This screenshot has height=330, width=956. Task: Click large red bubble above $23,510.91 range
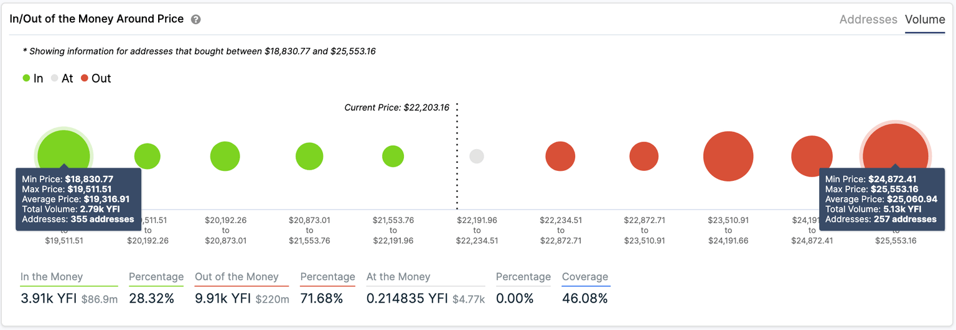point(728,157)
